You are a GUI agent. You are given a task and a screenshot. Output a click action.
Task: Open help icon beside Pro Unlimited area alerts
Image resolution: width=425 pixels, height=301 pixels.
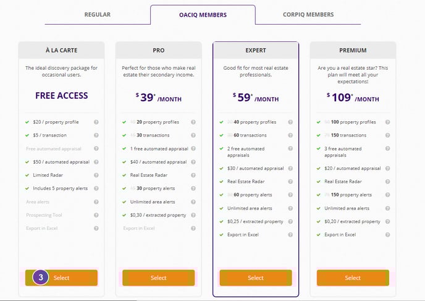tap(193, 201)
